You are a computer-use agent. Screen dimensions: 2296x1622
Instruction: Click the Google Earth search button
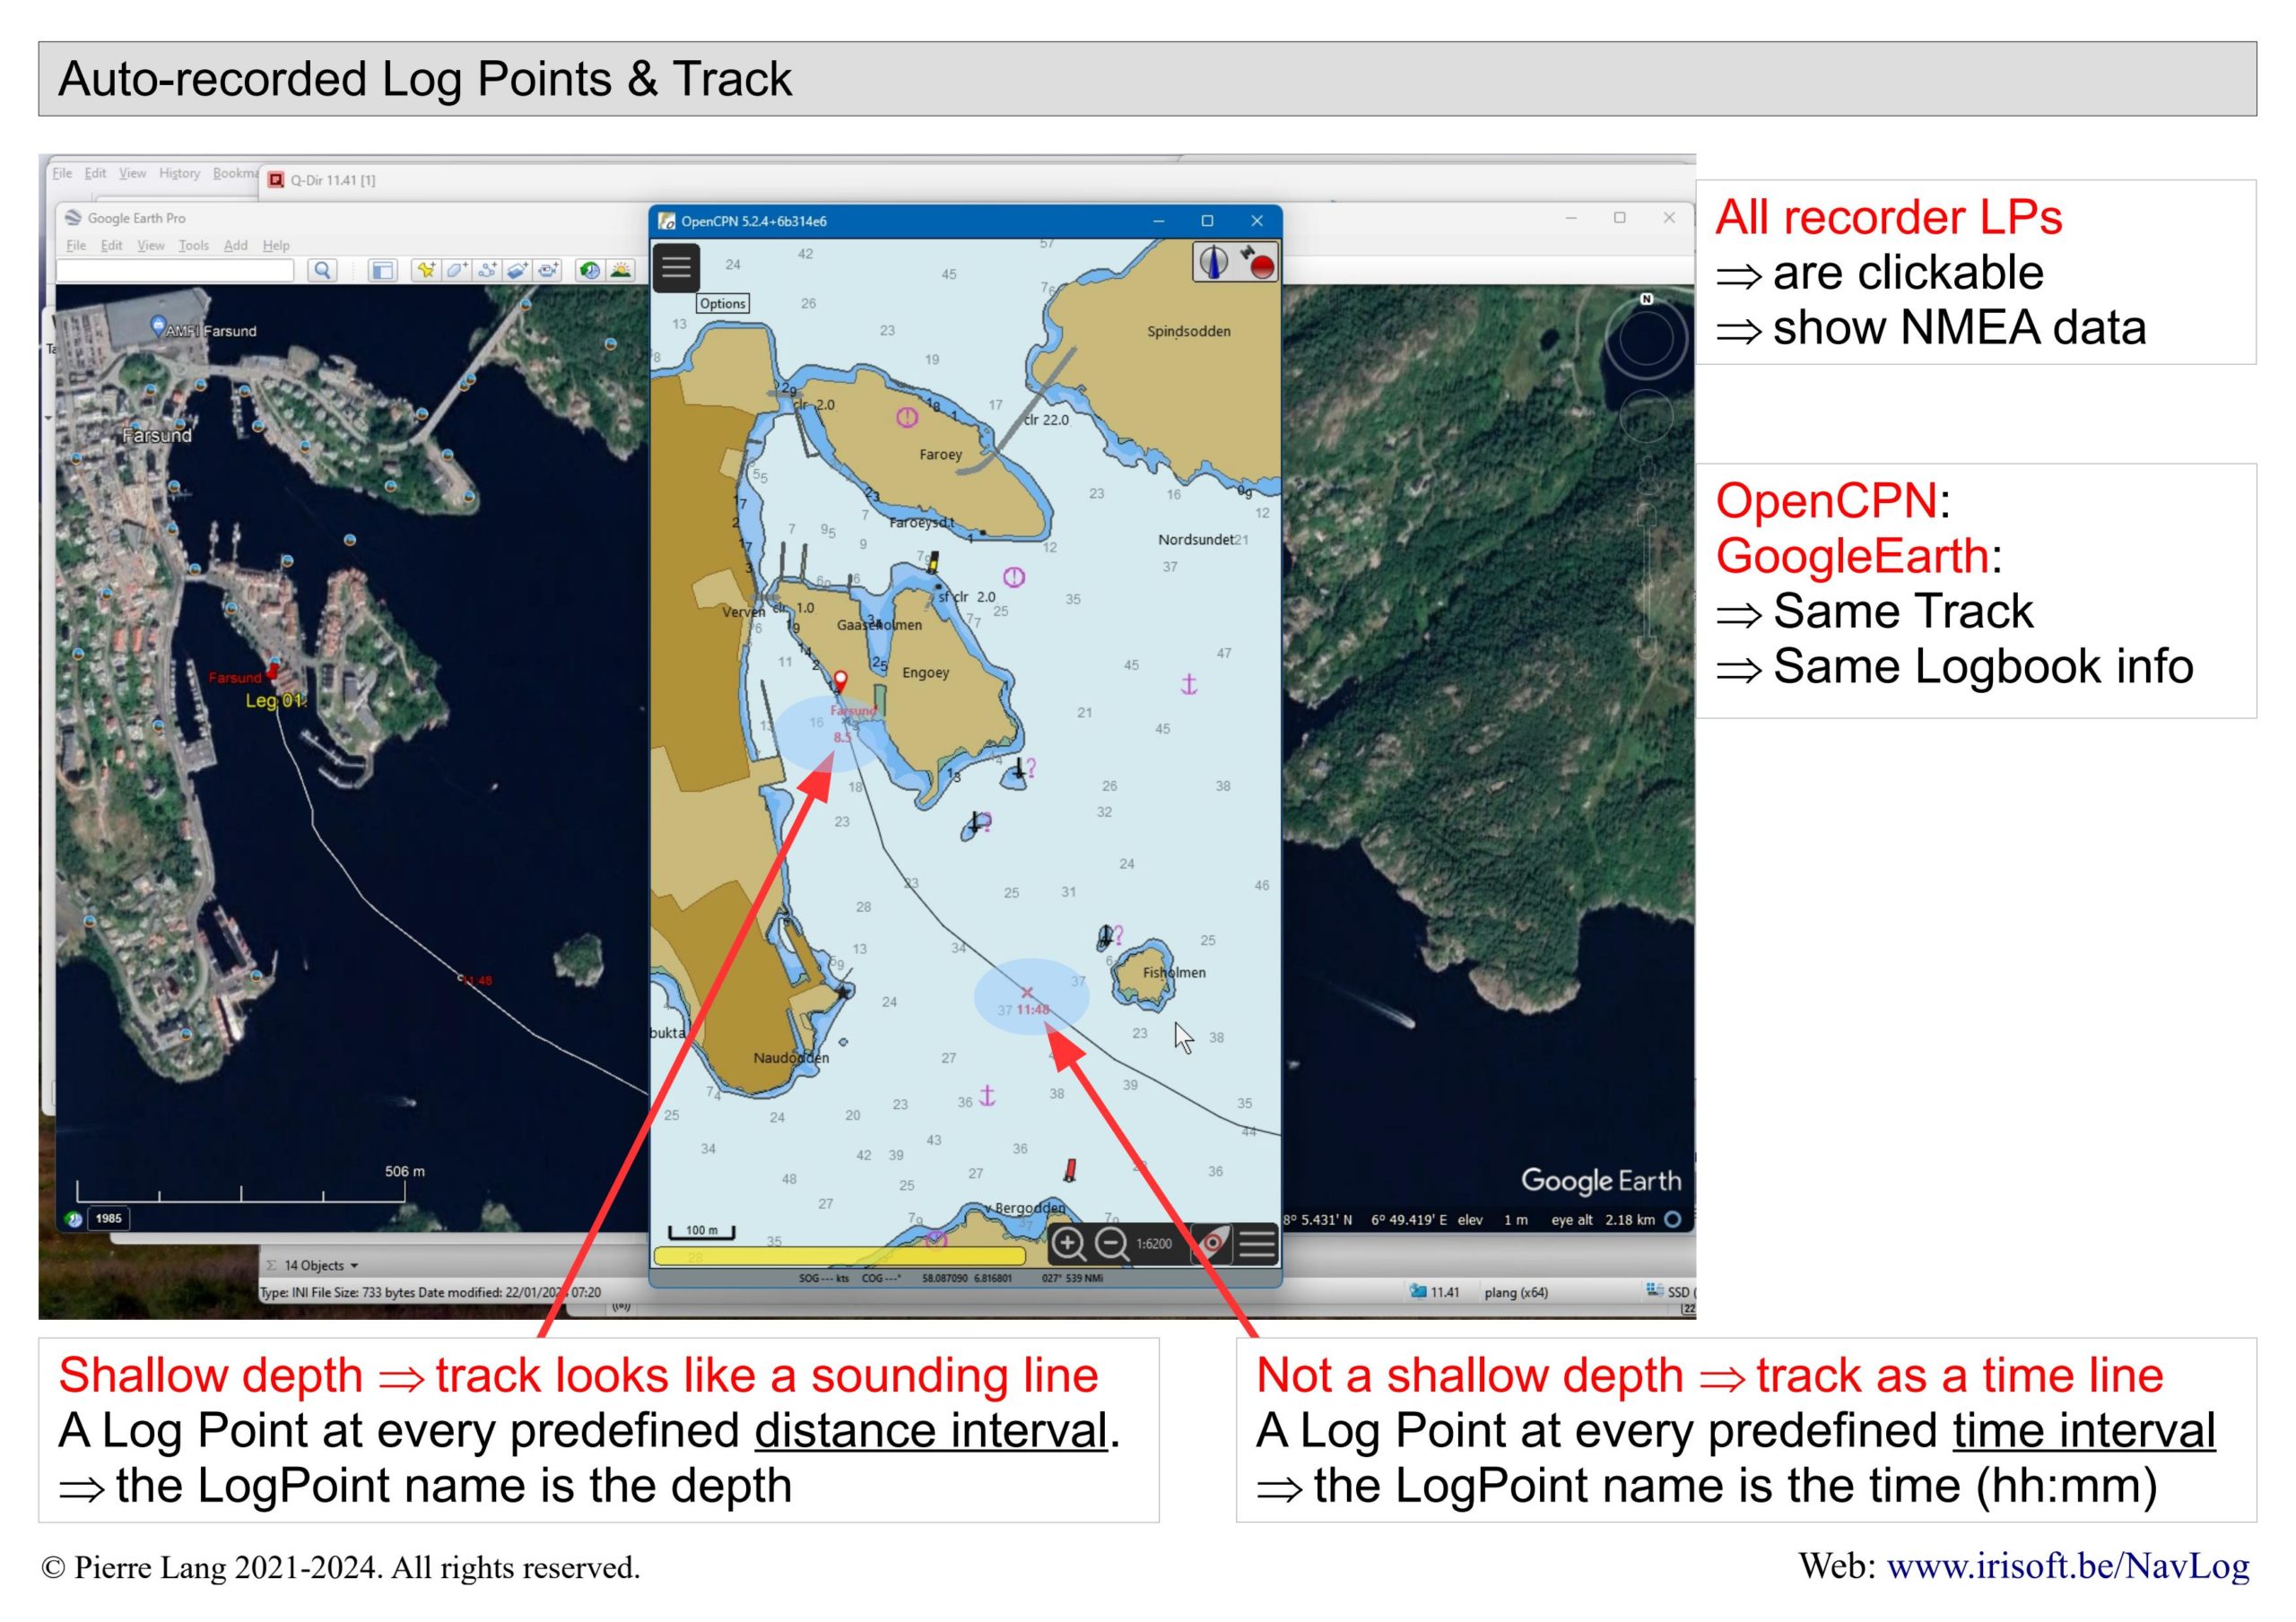322,270
